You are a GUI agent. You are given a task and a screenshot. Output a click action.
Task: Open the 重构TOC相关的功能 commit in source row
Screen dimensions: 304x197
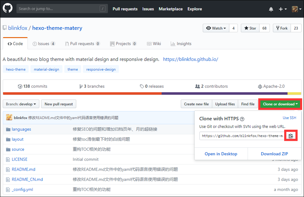92,149
